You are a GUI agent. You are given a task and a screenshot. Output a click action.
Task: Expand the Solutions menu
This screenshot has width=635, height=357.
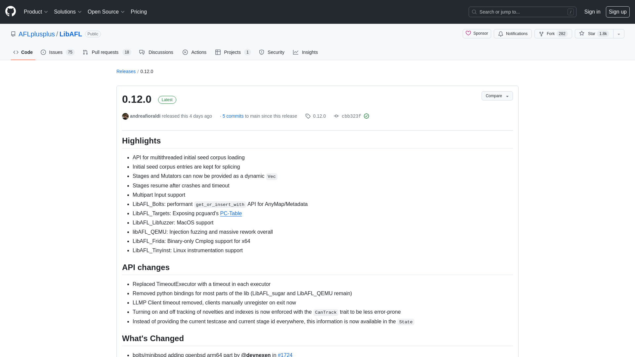(x=67, y=12)
